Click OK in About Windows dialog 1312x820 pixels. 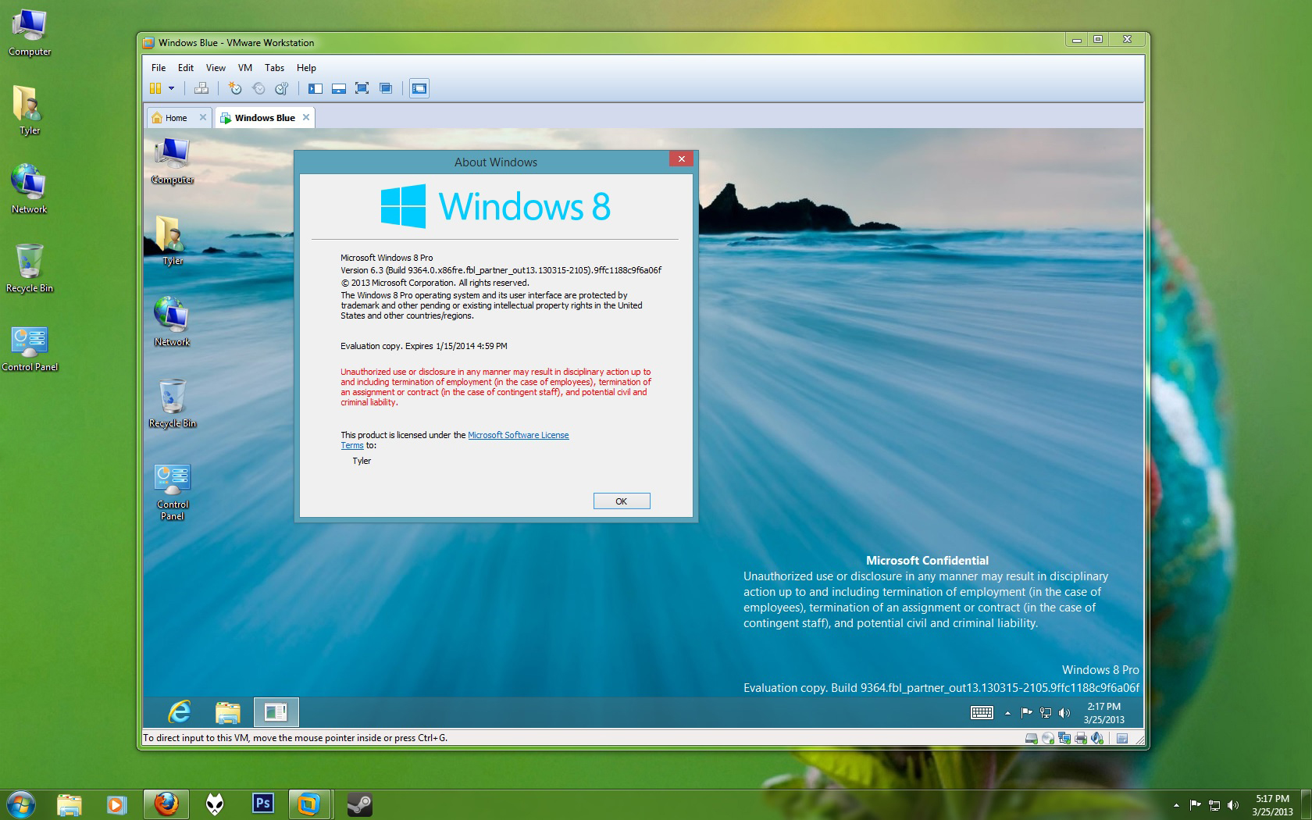pos(621,501)
